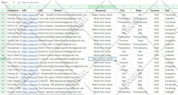Open the City column filter icon
This screenshot has width=178, height=95.
click(130, 11)
